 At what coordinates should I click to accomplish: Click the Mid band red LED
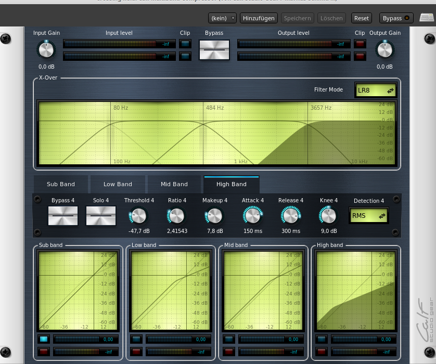coord(229,352)
